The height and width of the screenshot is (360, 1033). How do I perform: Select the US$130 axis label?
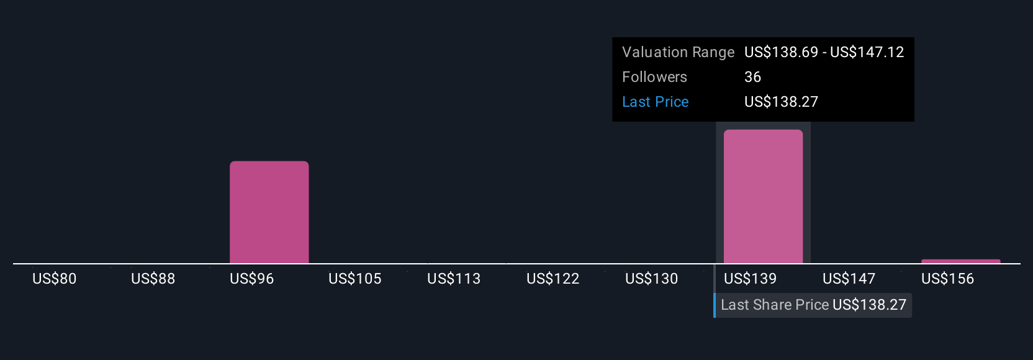[x=651, y=279]
